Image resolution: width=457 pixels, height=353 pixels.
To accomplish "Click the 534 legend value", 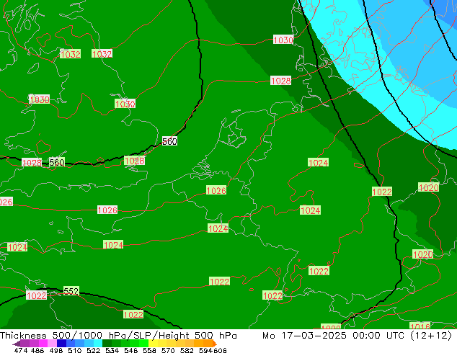I will pos(112,350).
